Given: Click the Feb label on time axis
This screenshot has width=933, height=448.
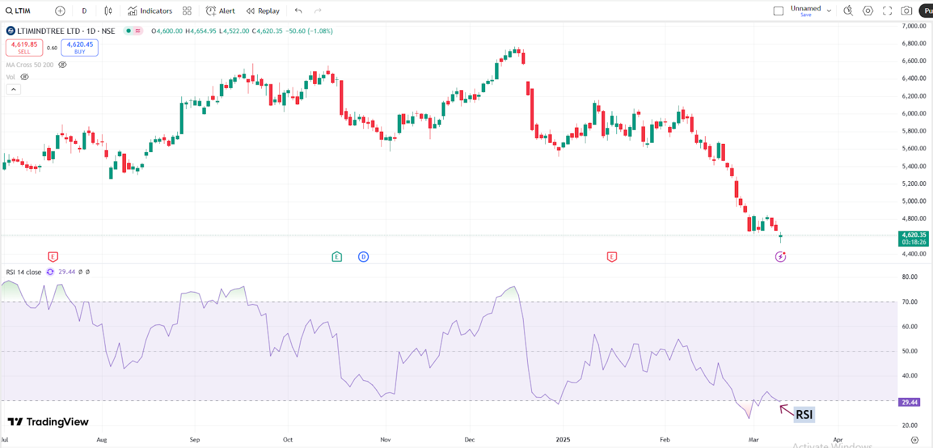Looking at the screenshot, I should pyautogui.click(x=665, y=440).
